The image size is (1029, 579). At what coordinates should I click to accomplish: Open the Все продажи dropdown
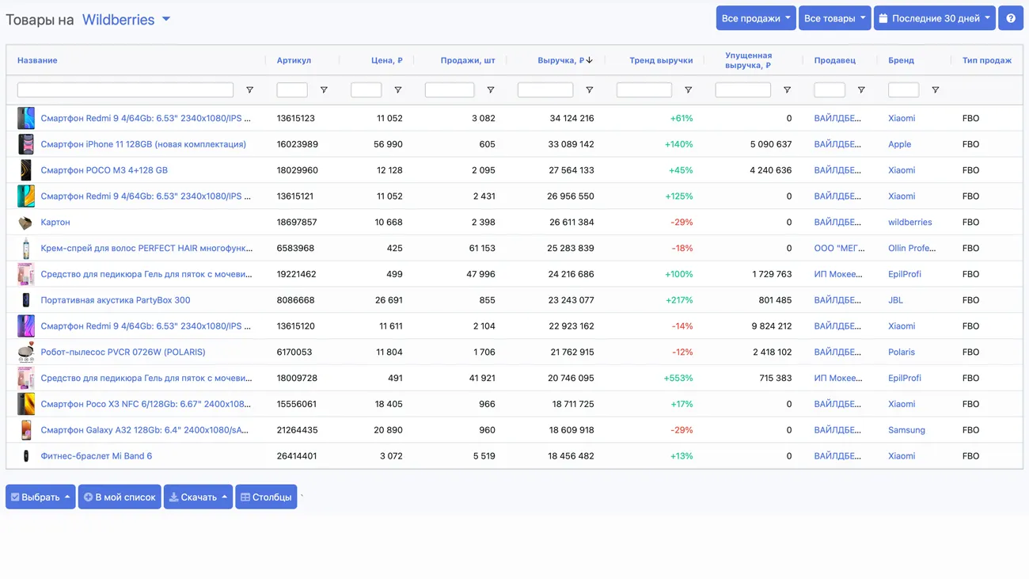(x=755, y=18)
